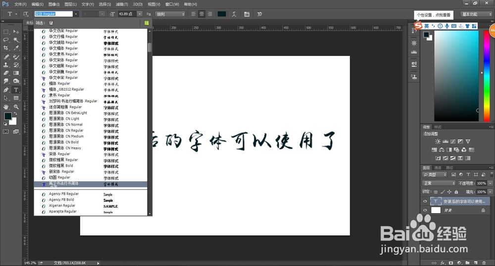Open the 滤镜(T) menu
Screen dimensions: 495x266
122,4
